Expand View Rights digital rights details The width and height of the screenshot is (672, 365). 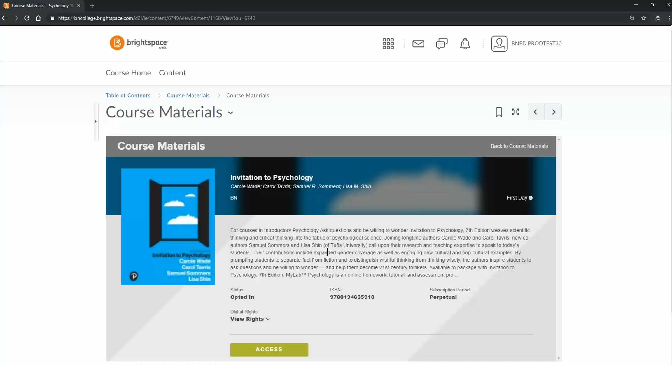coord(250,319)
